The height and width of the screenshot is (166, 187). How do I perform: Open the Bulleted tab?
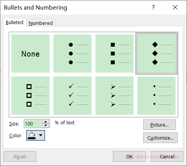tap(15, 23)
